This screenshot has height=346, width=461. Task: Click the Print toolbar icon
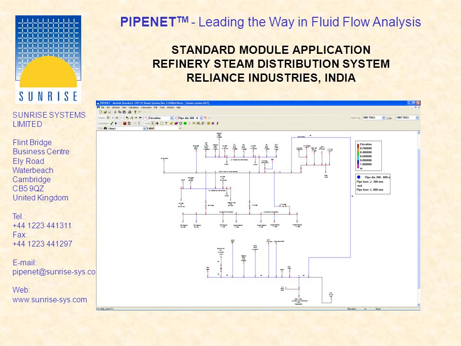click(130, 112)
